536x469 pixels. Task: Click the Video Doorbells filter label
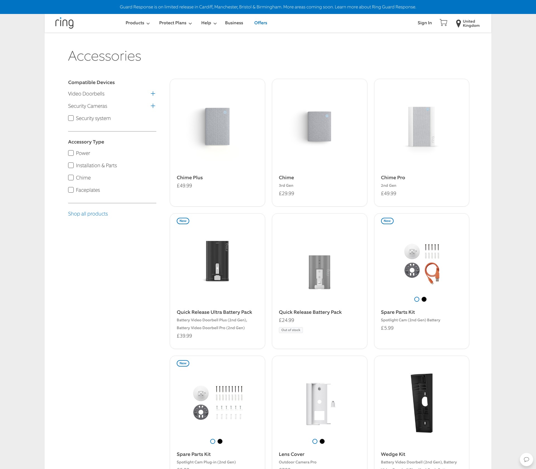[x=86, y=94]
